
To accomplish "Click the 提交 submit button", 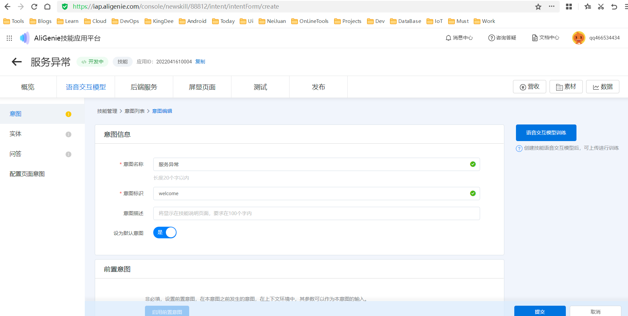I will tap(540, 311).
